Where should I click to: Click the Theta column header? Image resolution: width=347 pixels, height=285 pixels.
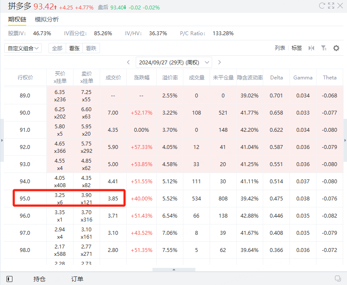point(330,78)
